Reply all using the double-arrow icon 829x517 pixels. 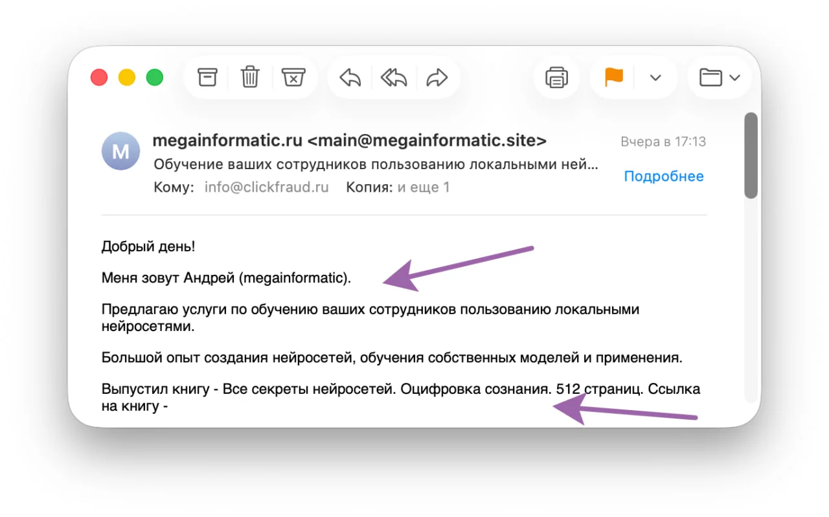(393, 78)
